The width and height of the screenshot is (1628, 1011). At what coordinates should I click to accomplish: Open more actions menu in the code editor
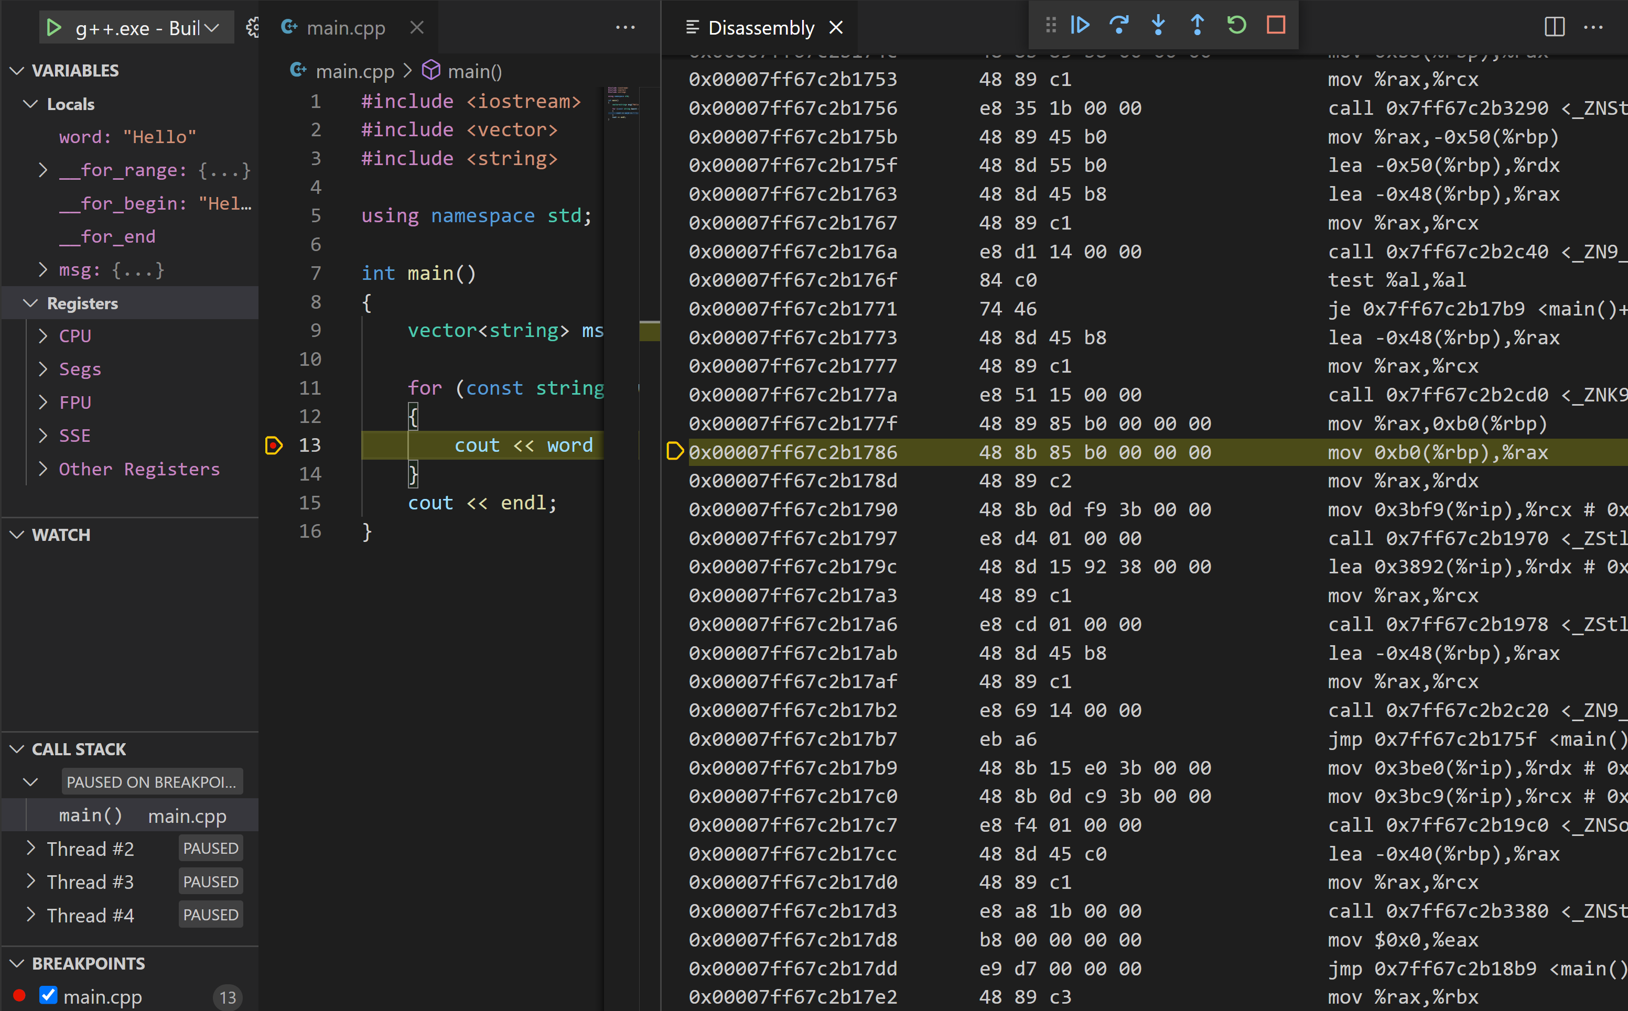click(x=624, y=27)
